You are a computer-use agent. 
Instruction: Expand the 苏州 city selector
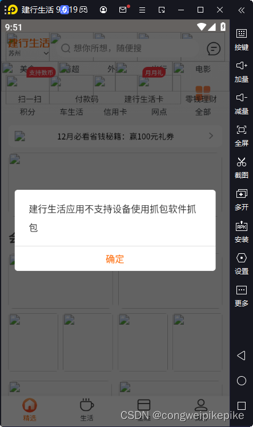click(29, 53)
